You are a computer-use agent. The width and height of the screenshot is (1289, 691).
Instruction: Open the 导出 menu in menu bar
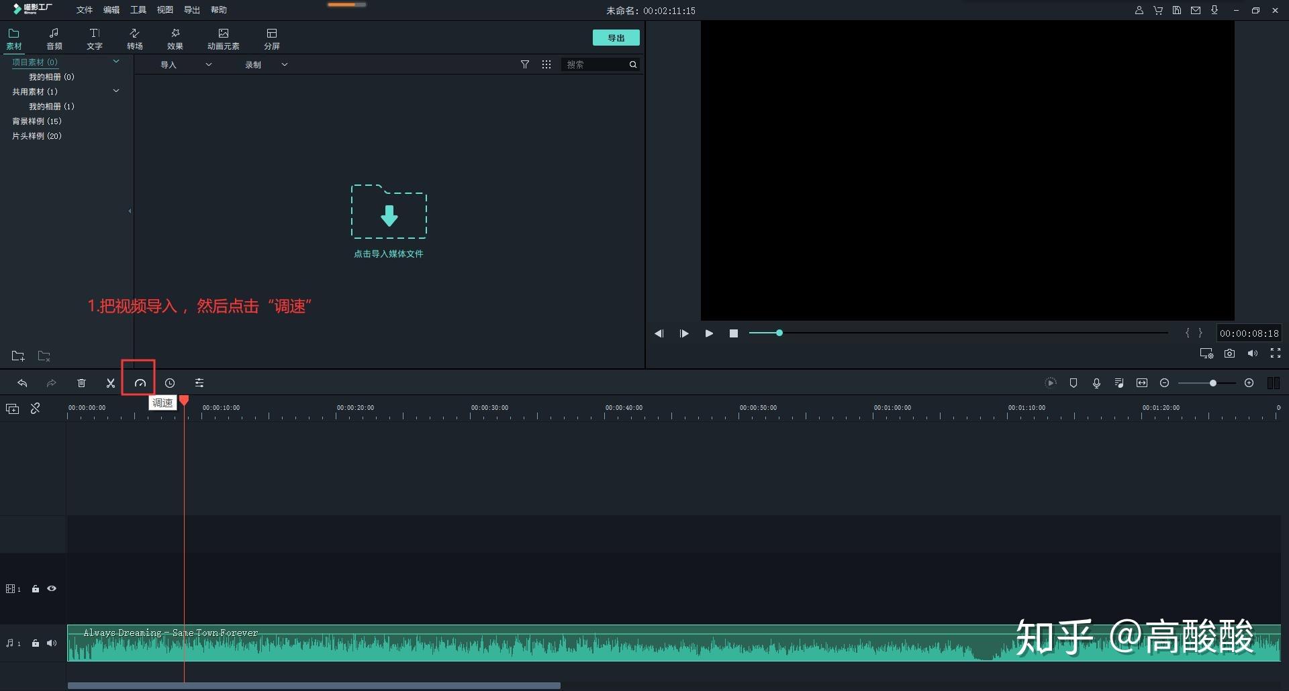point(192,10)
